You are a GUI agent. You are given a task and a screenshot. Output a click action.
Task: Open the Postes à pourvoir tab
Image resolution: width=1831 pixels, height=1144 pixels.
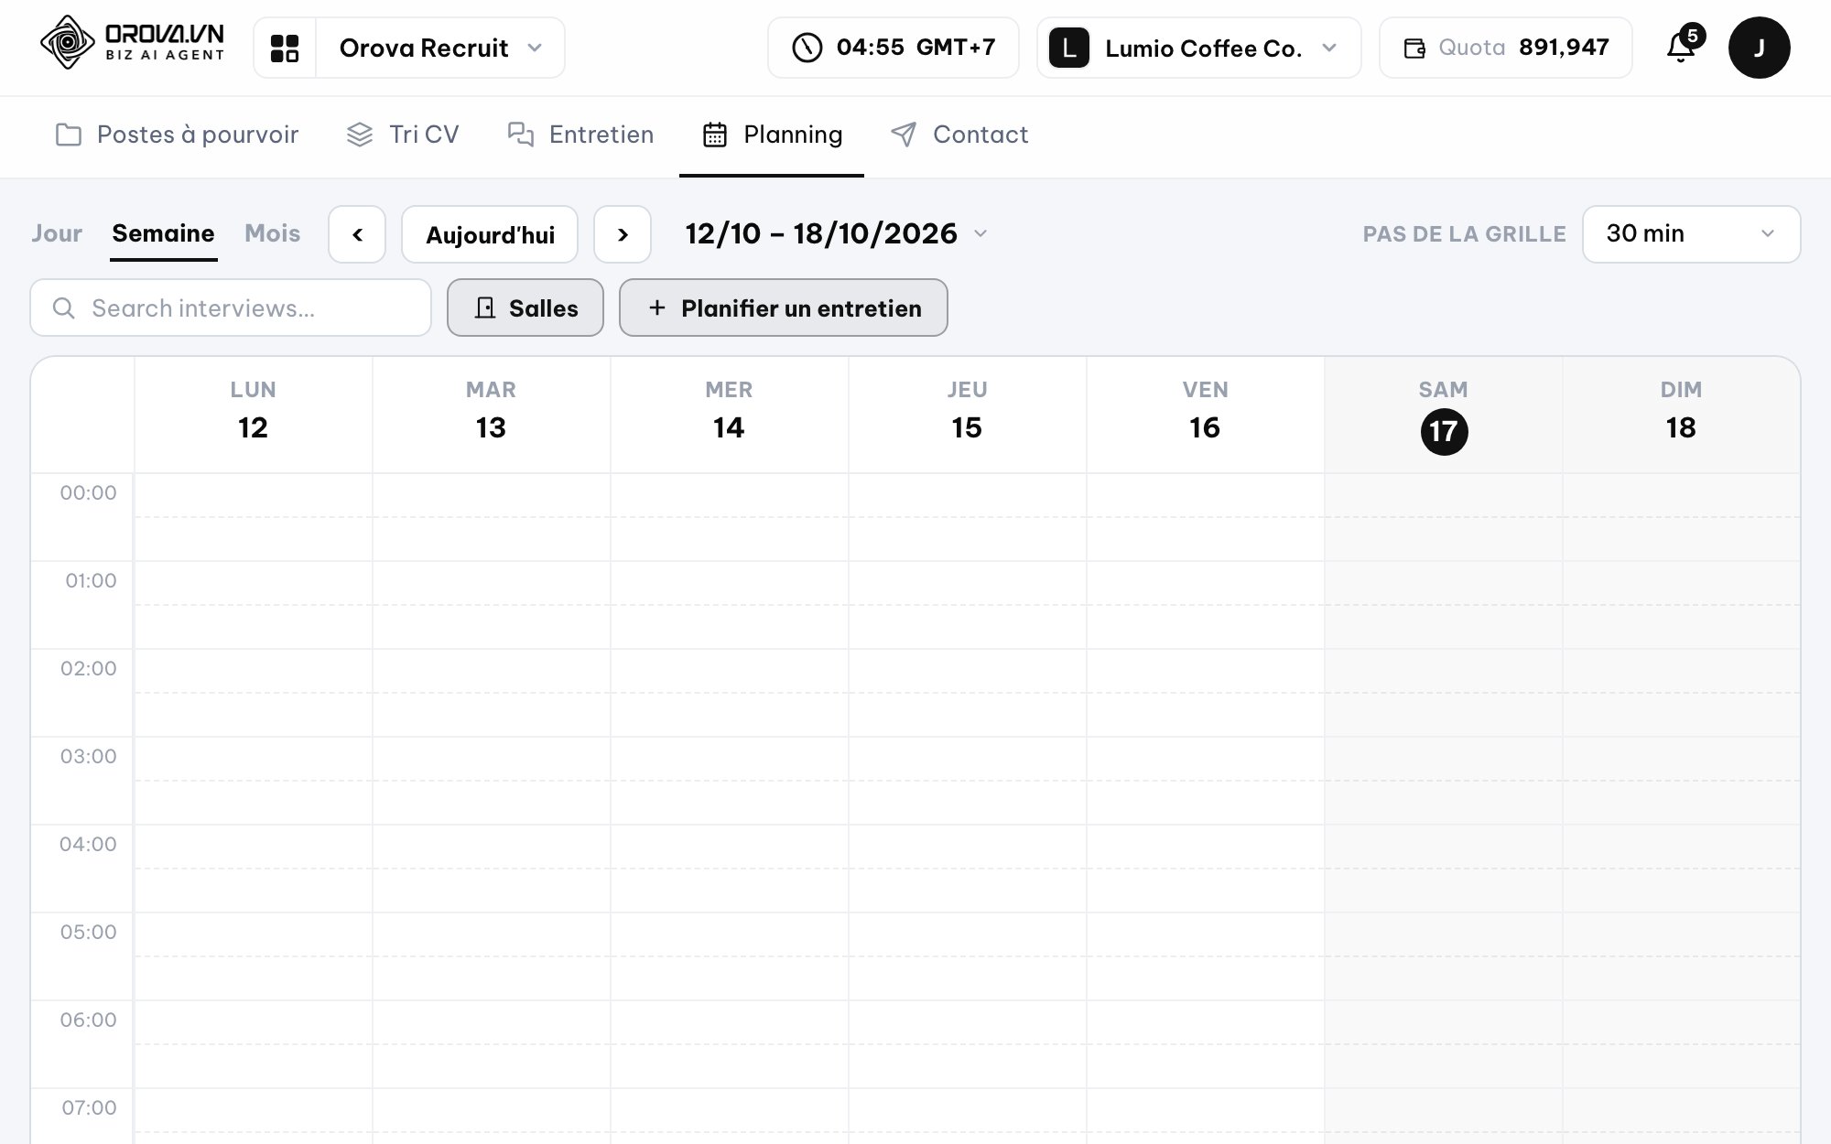(x=178, y=135)
